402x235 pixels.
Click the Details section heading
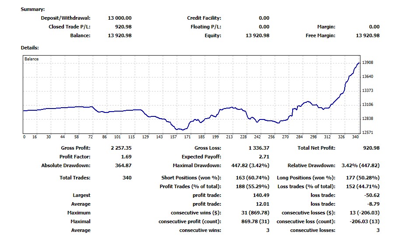pyautogui.click(x=30, y=48)
